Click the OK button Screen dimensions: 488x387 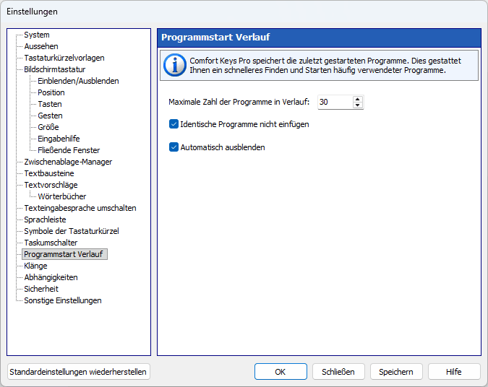pyautogui.click(x=281, y=371)
